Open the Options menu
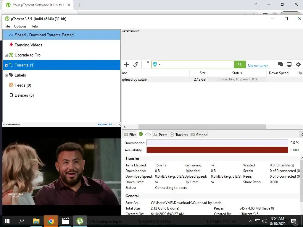Screen dimensions: 303x227 (20, 26)
